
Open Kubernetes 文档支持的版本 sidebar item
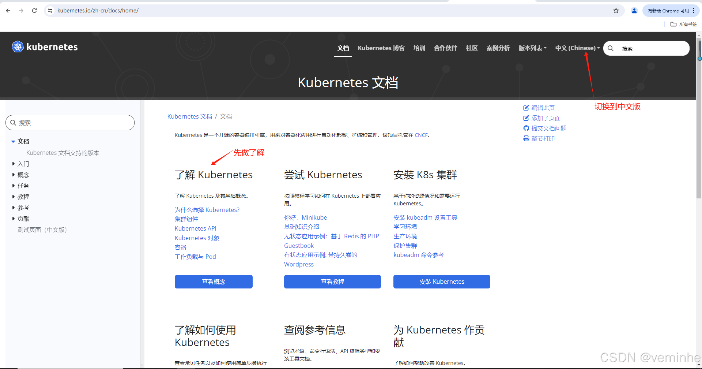63,153
